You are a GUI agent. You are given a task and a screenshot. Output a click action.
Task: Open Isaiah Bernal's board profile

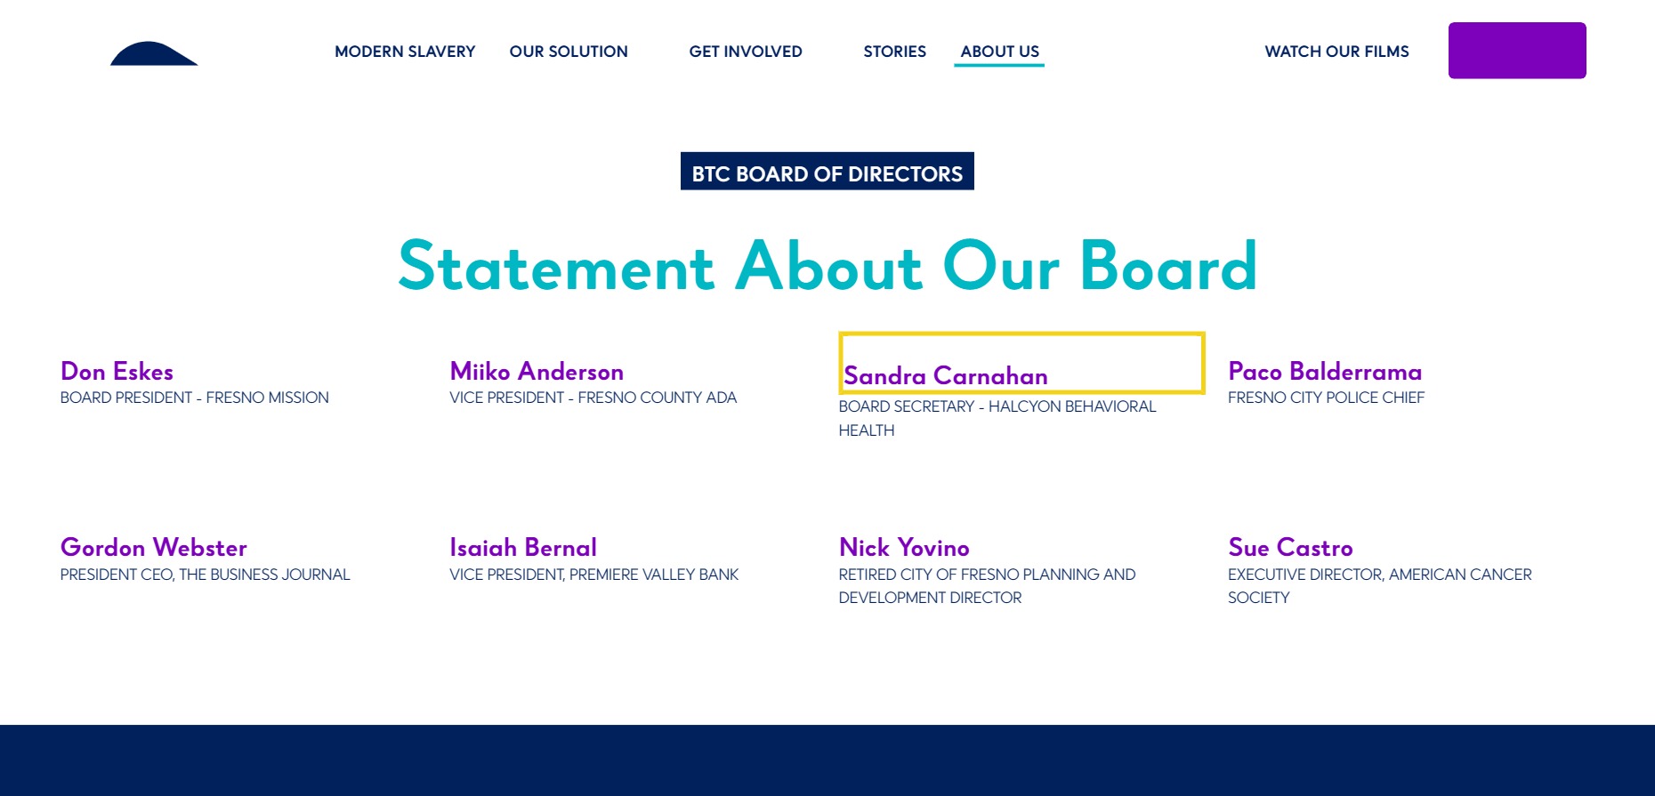pos(523,547)
